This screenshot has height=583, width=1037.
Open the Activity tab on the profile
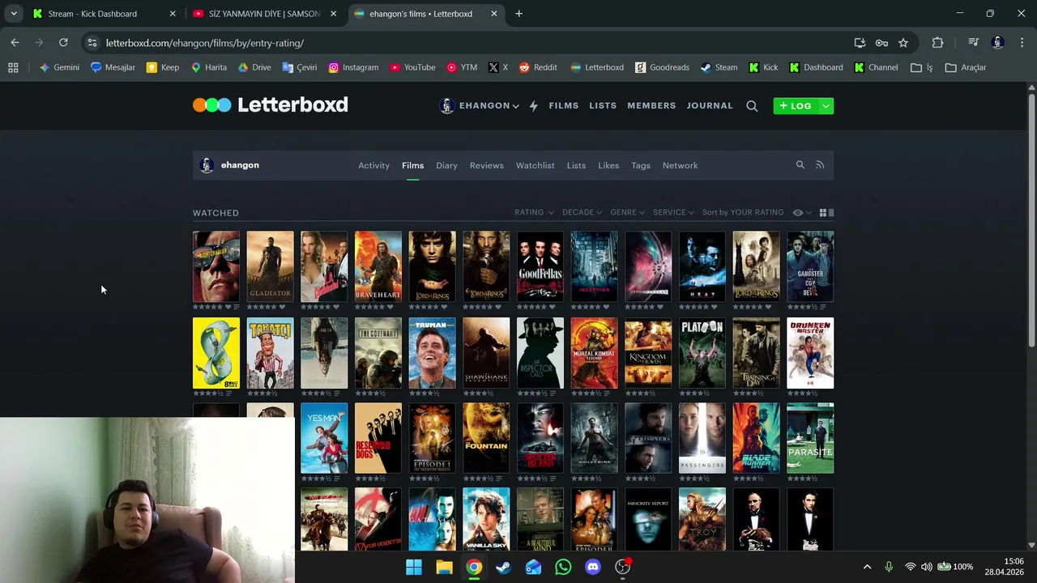pos(373,165)
